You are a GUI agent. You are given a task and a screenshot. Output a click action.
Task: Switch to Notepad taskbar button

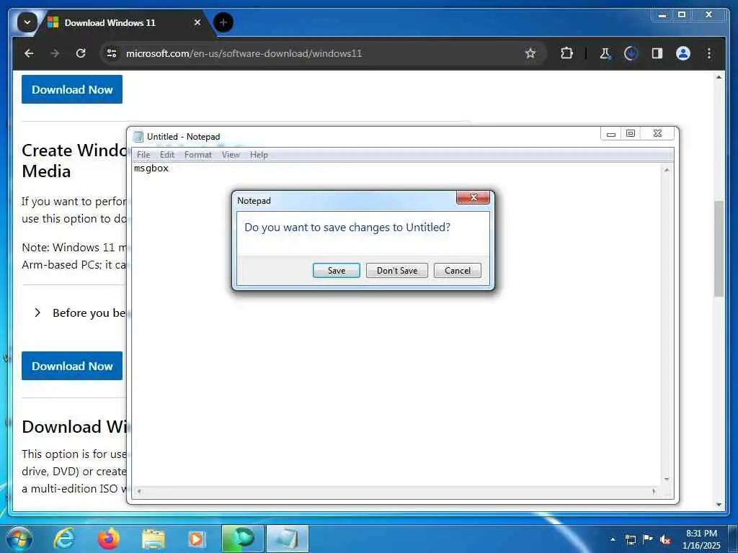288,539
